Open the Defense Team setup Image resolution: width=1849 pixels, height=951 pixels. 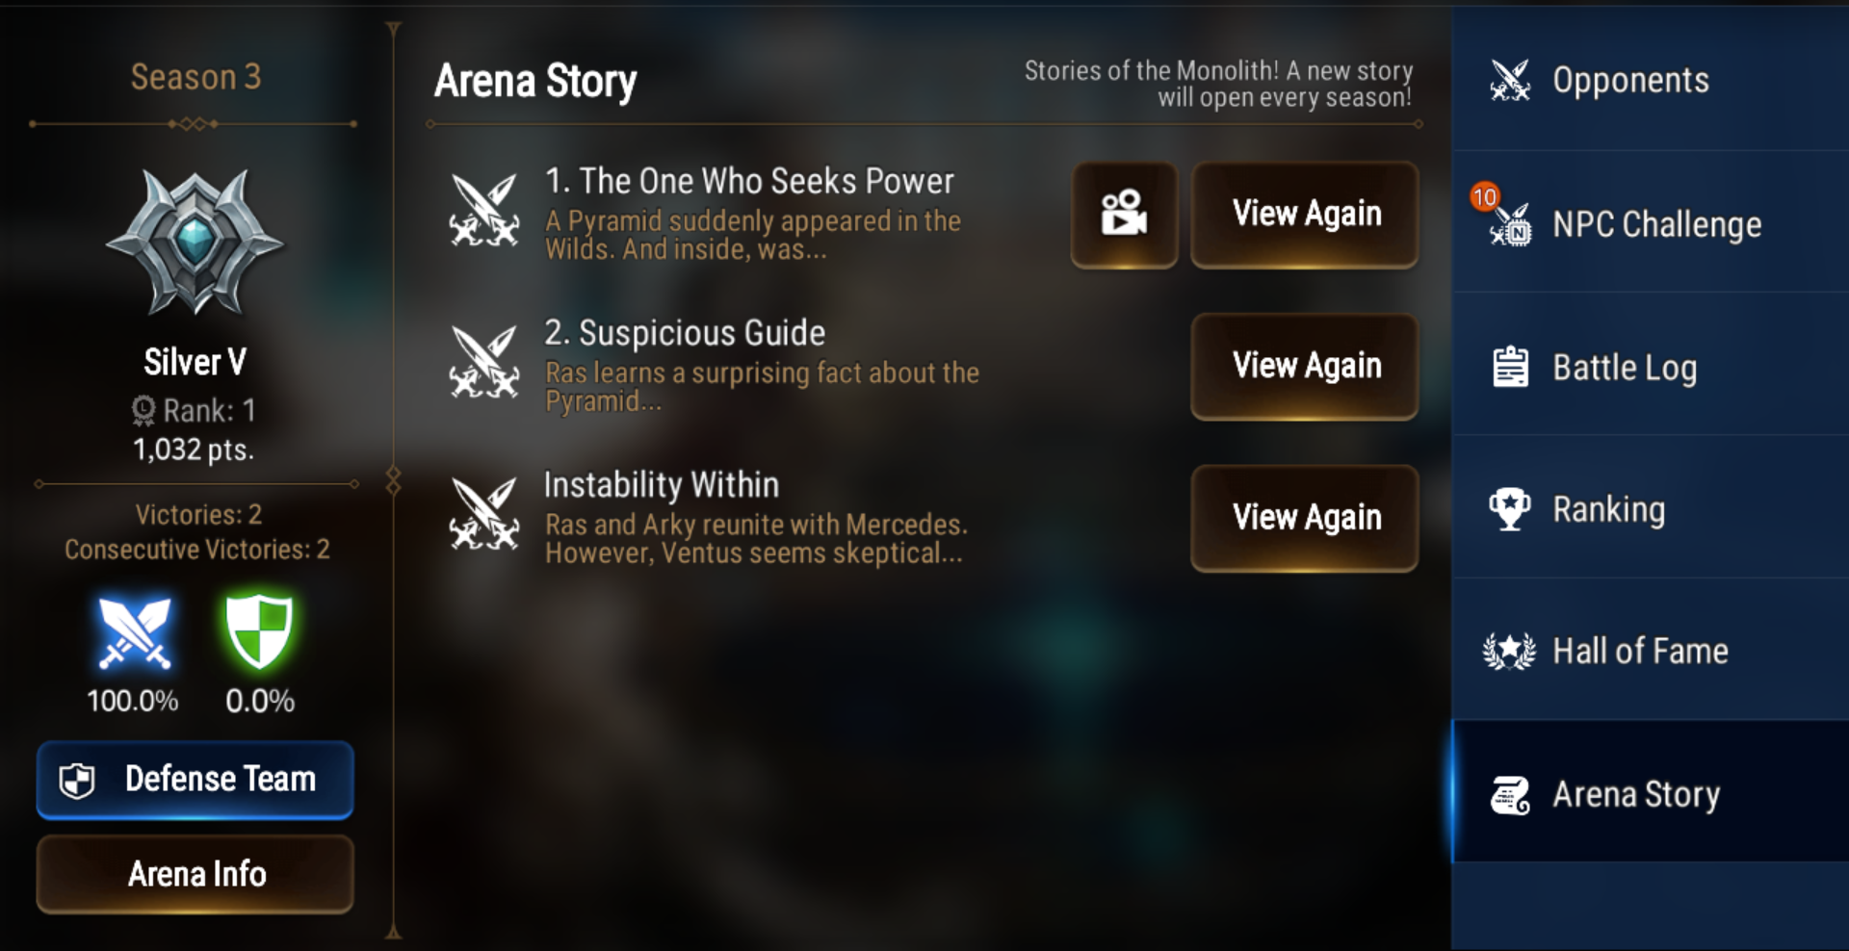pyautogui.click(x=195, y=780)
